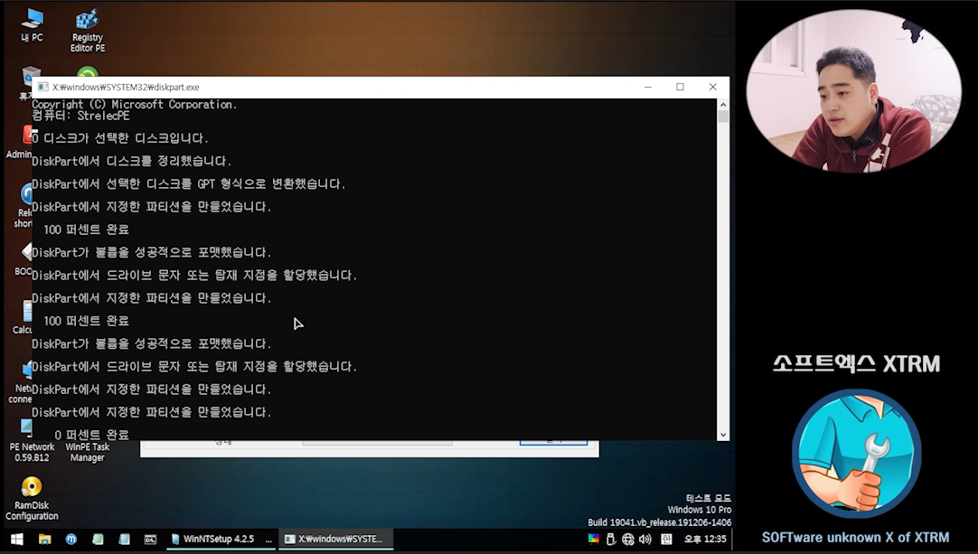Image resolution: width=978 pixels, height=554 pixels.
Task: Click the 'GPT 형식으로 변환했습니다' console line
Action: pyautogui.click(x=188, y=184)
